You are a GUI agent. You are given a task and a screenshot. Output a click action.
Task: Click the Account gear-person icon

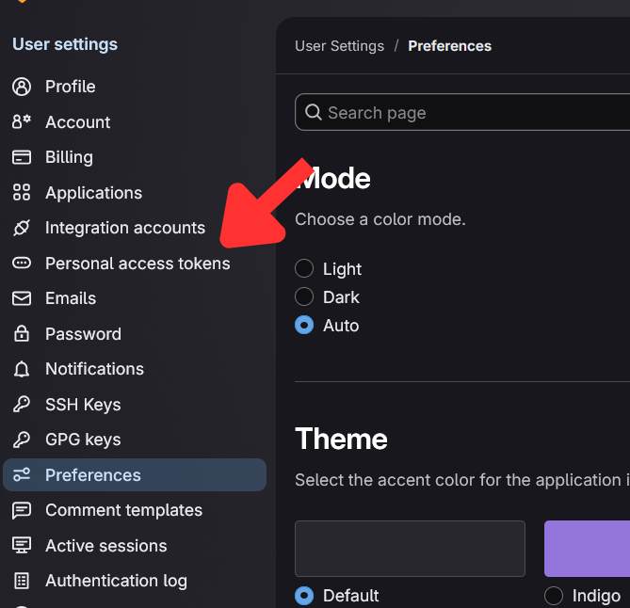tap(22, 122)
